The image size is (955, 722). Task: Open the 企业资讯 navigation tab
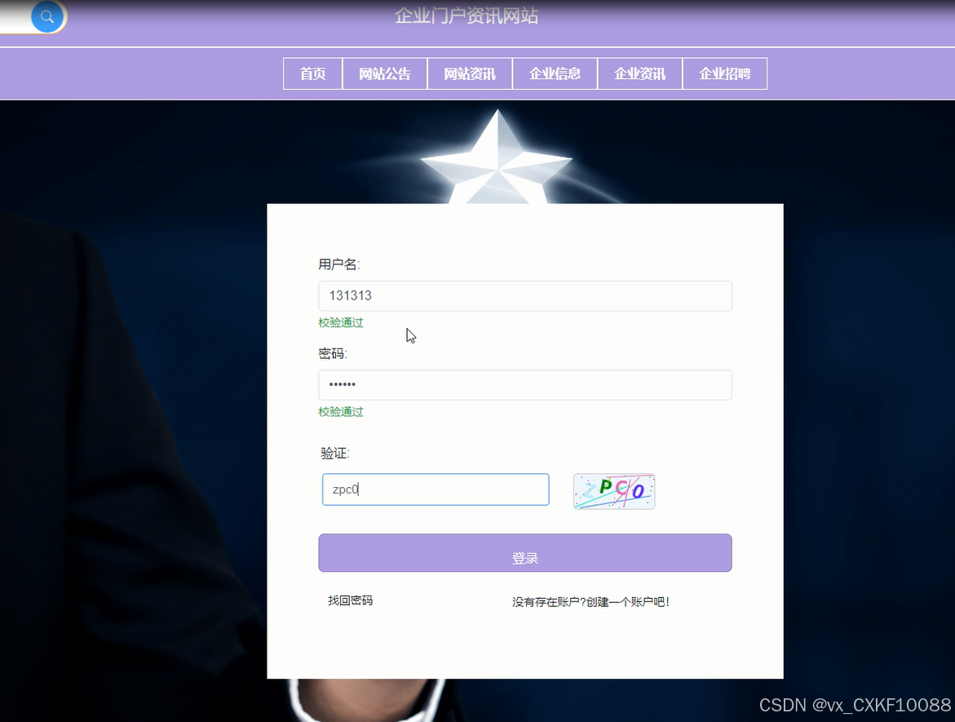(640, 73)
